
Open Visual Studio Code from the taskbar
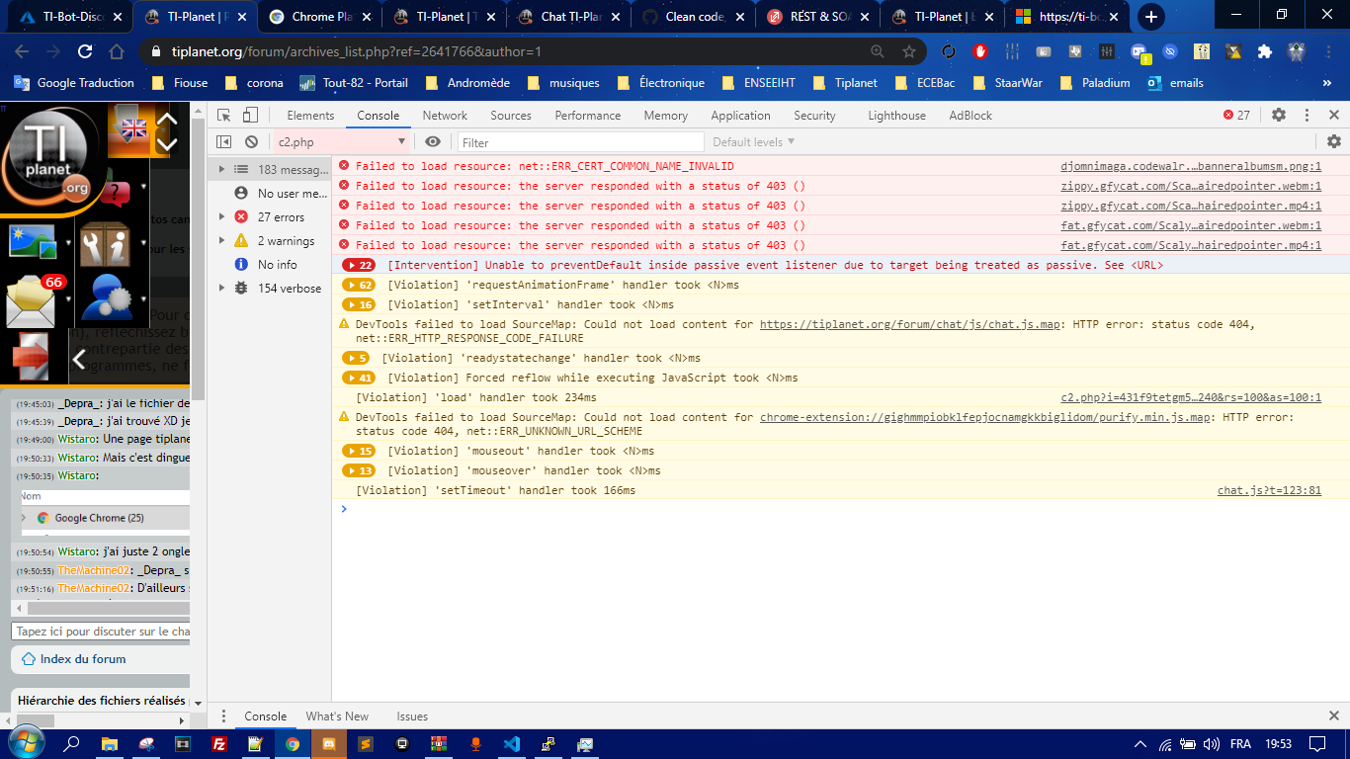pos(512,743)
